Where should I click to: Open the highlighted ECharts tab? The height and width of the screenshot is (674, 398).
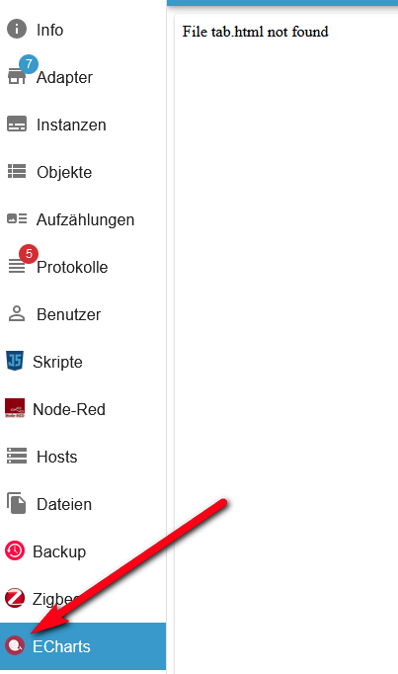tap(83, 646)
